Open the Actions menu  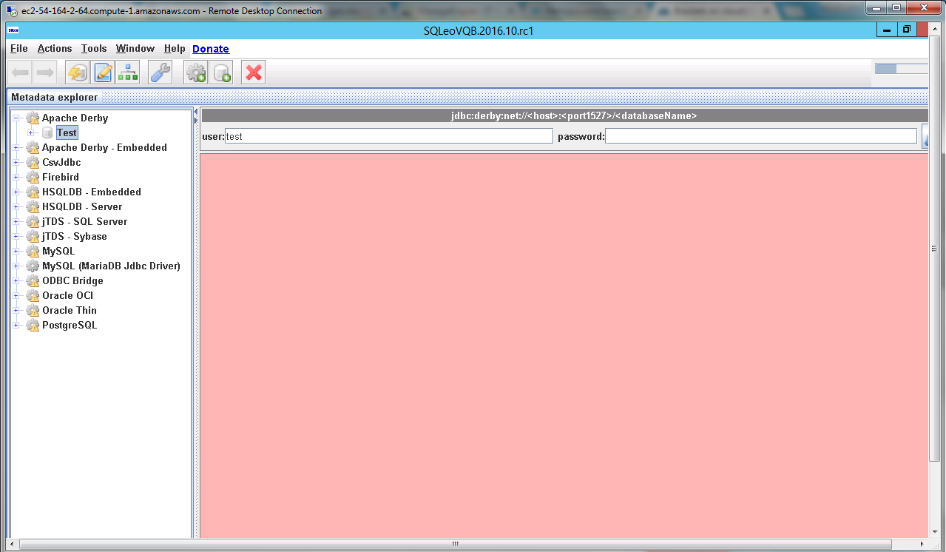click(55, 49)
